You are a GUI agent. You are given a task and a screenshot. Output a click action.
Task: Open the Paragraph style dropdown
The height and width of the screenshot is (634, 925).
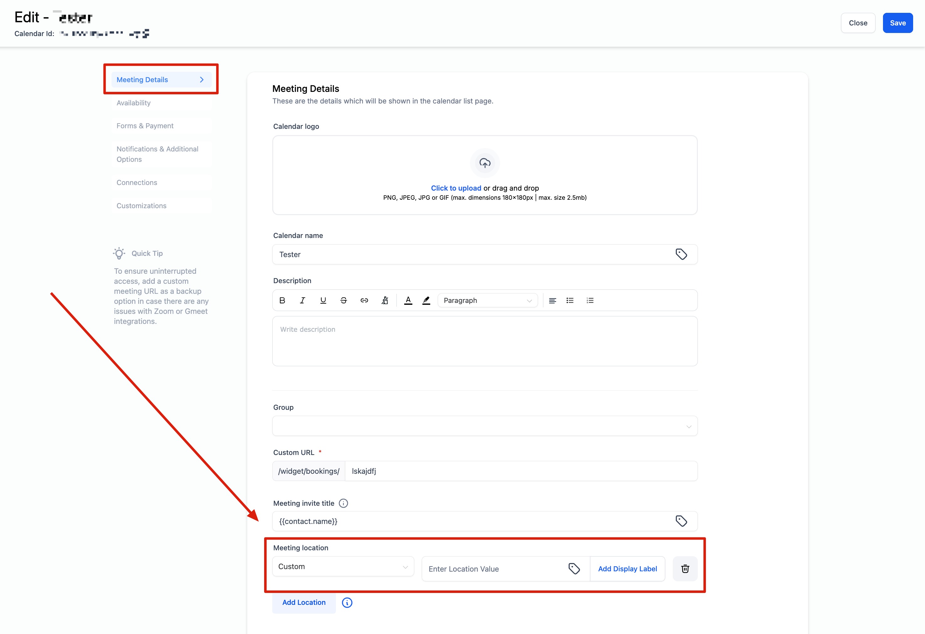[487, 300]
